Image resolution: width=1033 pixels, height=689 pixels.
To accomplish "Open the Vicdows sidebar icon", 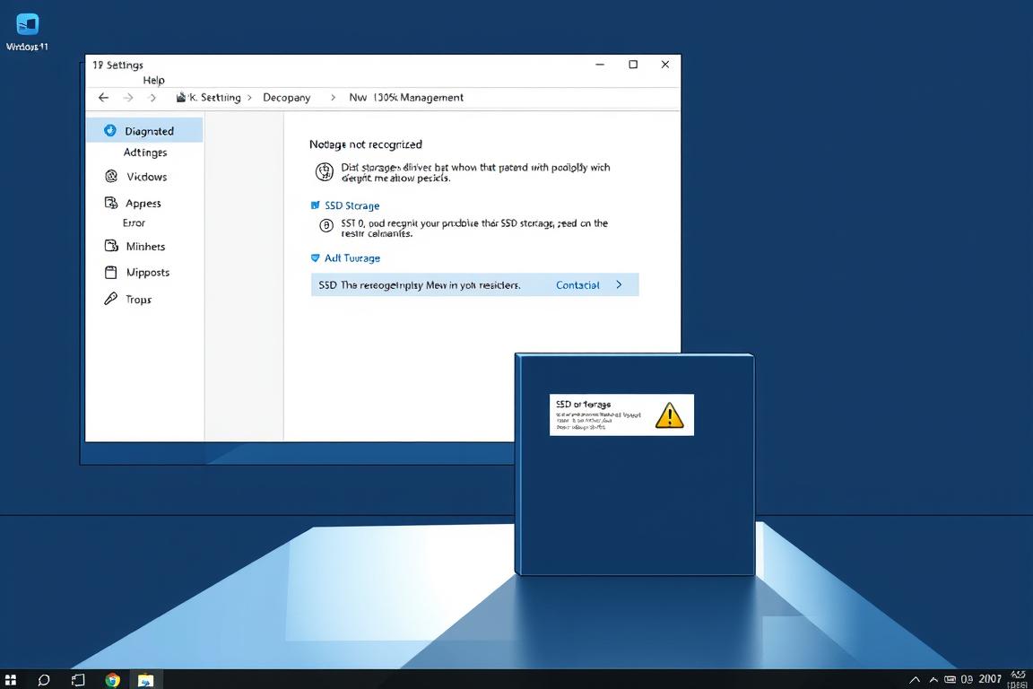I will click(111, 177).
